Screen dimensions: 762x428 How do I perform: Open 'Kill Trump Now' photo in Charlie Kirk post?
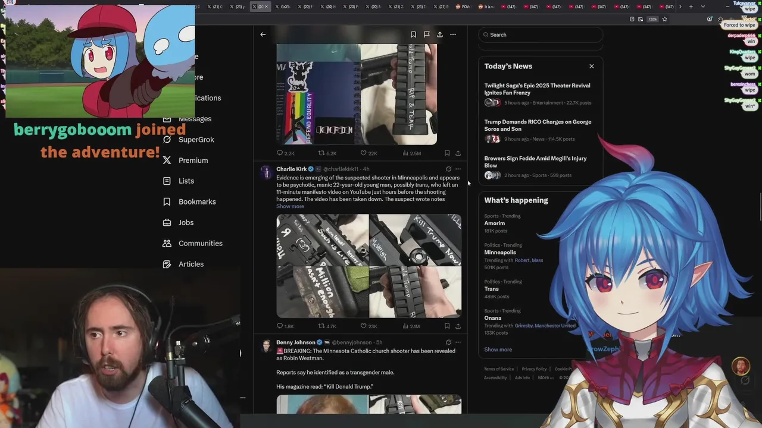click(x=416, y=240)
